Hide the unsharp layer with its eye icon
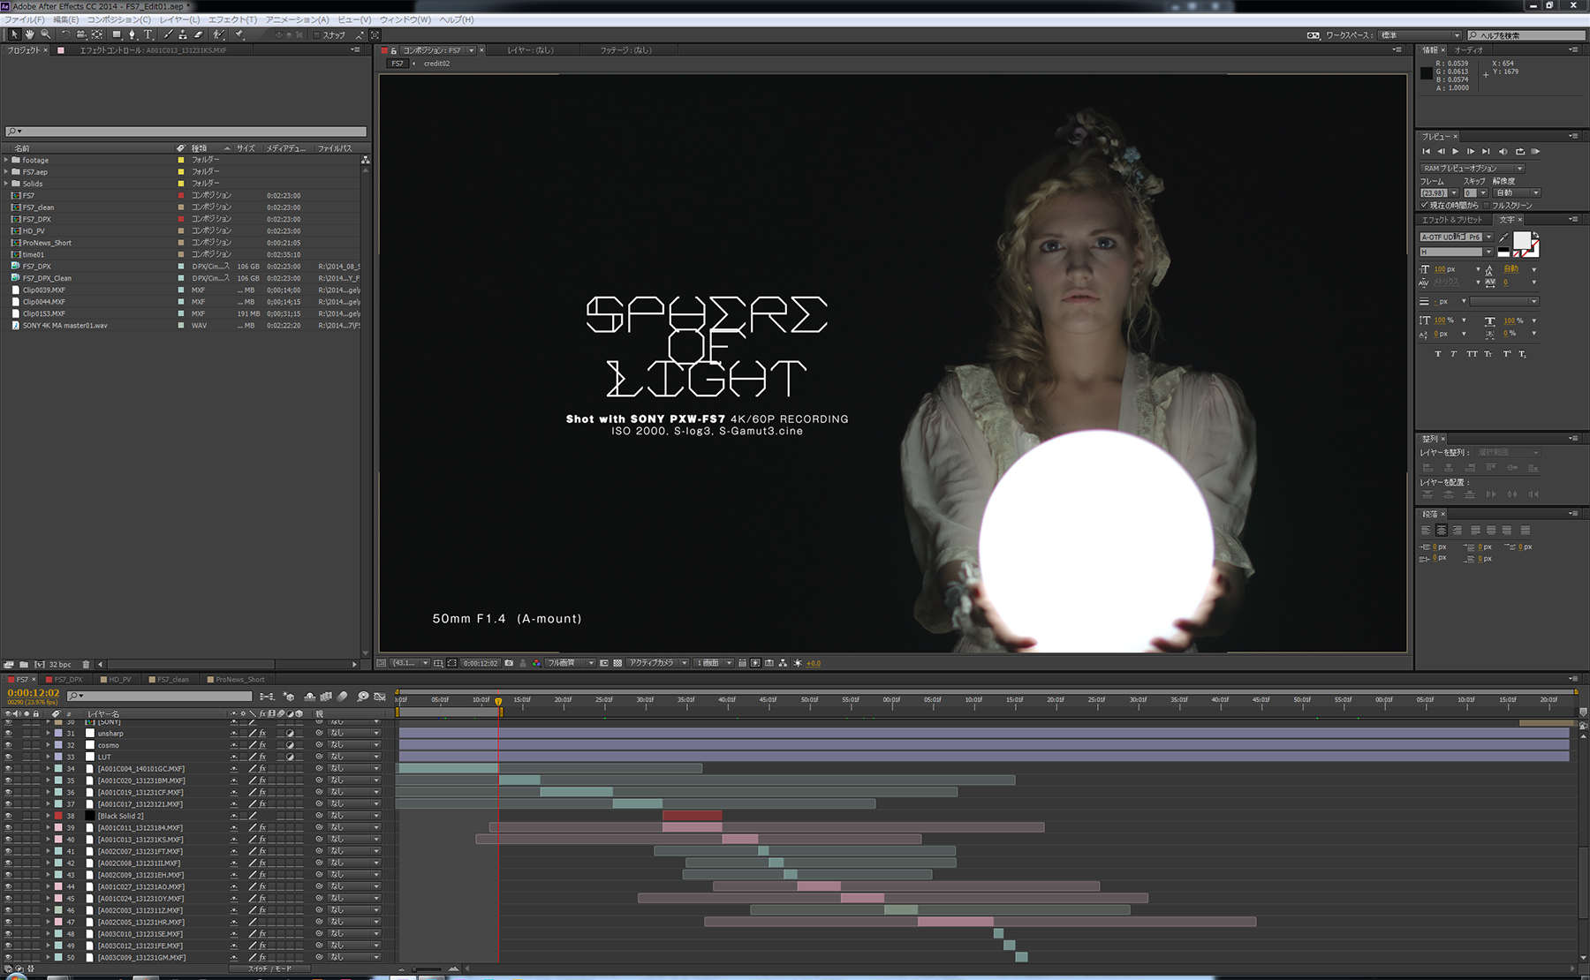Image resolution: width=1590 pixels, height=980 pixels. coord(8,733)
